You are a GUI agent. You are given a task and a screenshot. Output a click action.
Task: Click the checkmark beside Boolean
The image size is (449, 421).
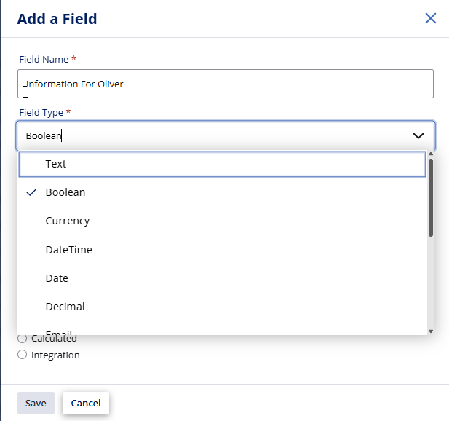pyautogui.click(x=31, y=192)
